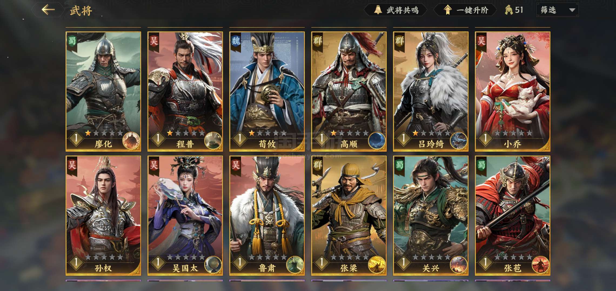
Task: Tap 关兴's round skill icon
Action: [458, 265]
